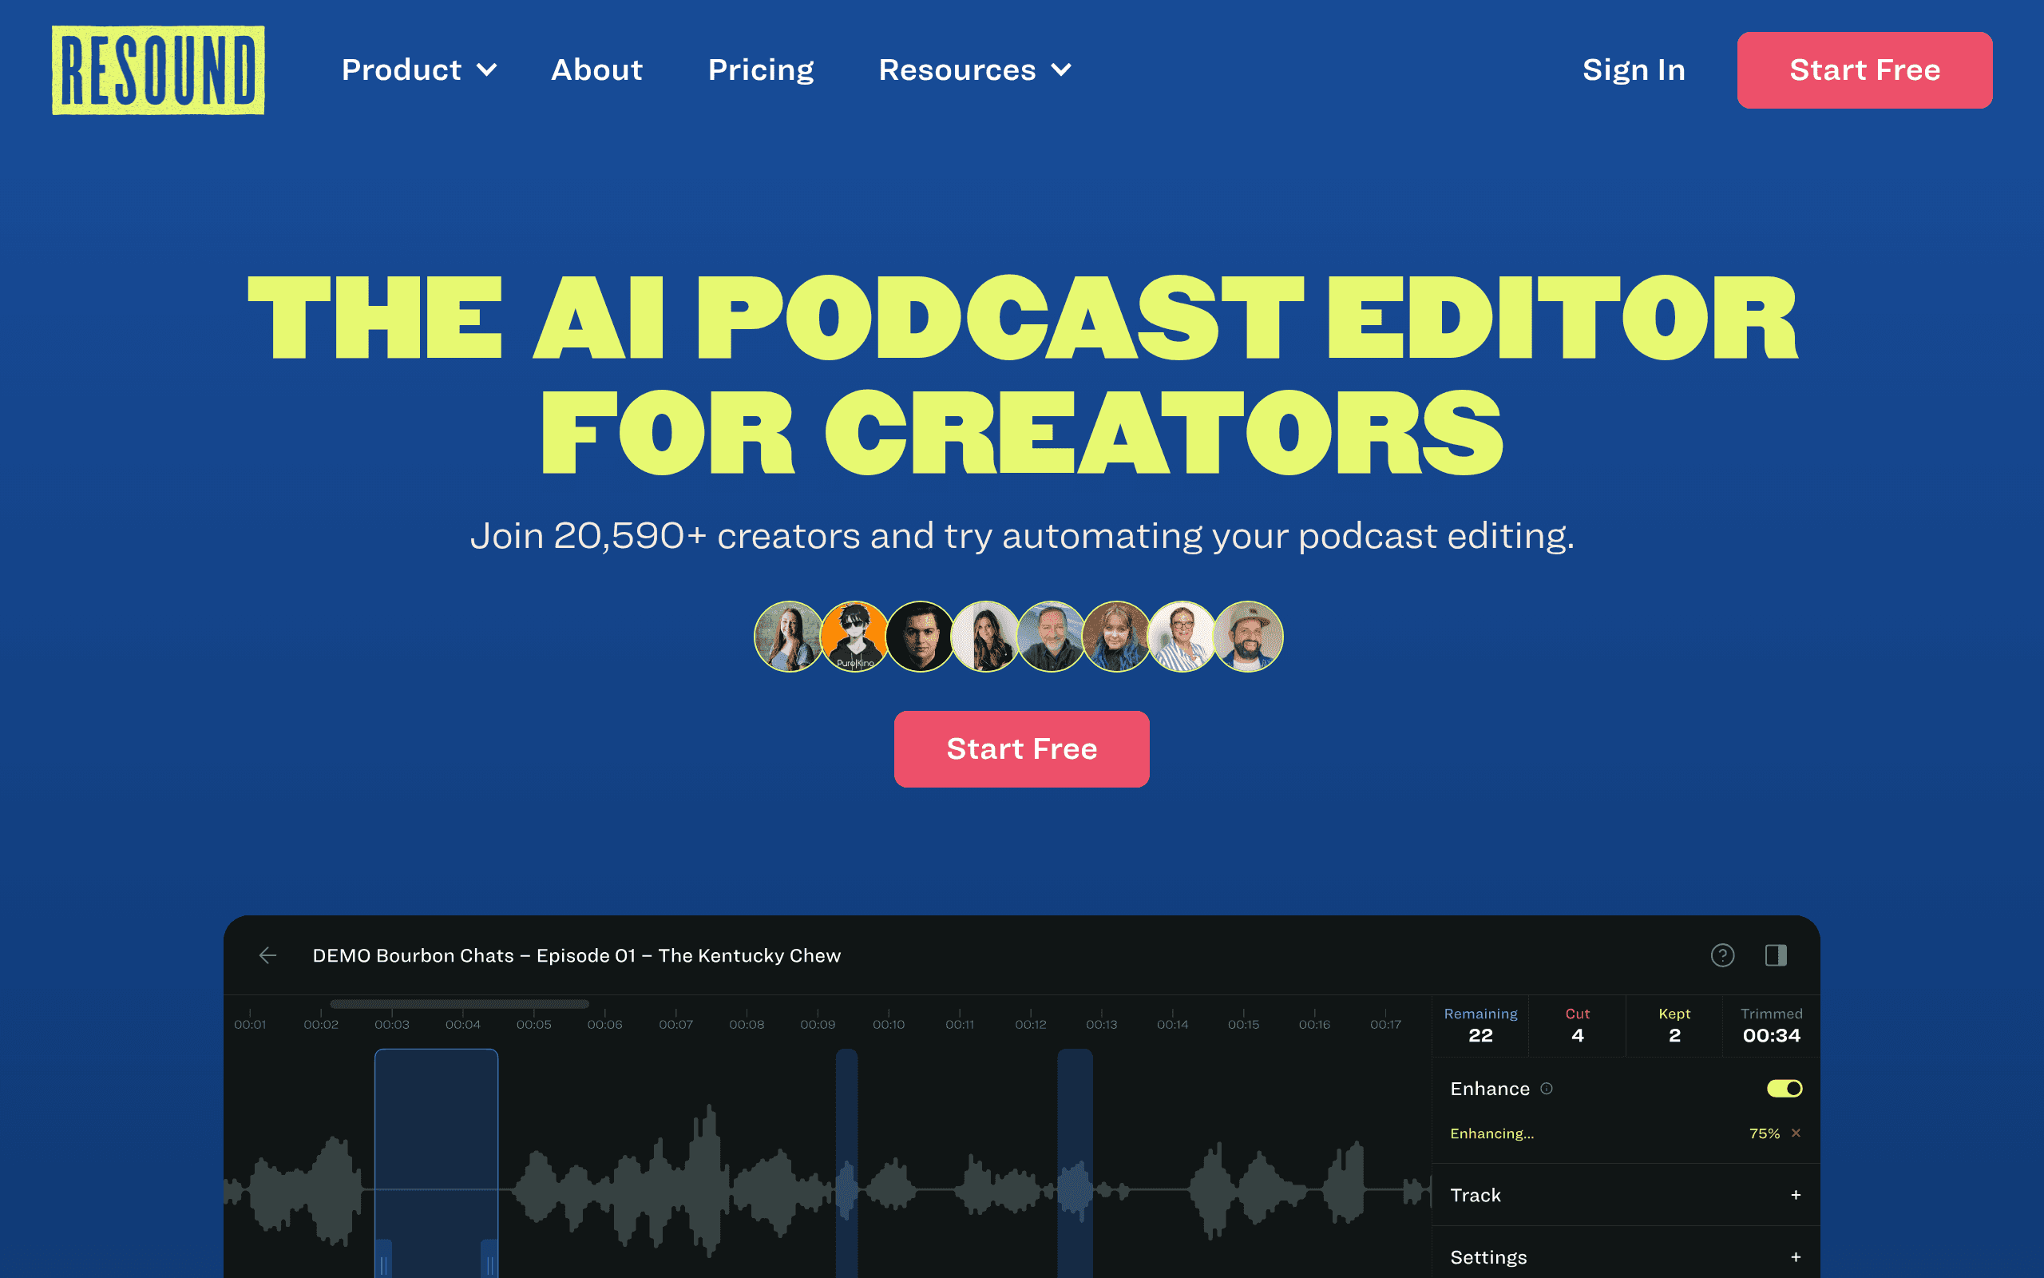Cancel enhancing with the X icon
Screen dimensions: 2044x1278
pyautogui.click(x=1796, y=1133)
